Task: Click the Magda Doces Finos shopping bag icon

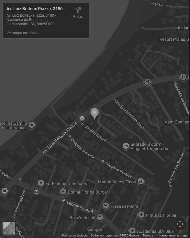Action: tap(141, 182)
